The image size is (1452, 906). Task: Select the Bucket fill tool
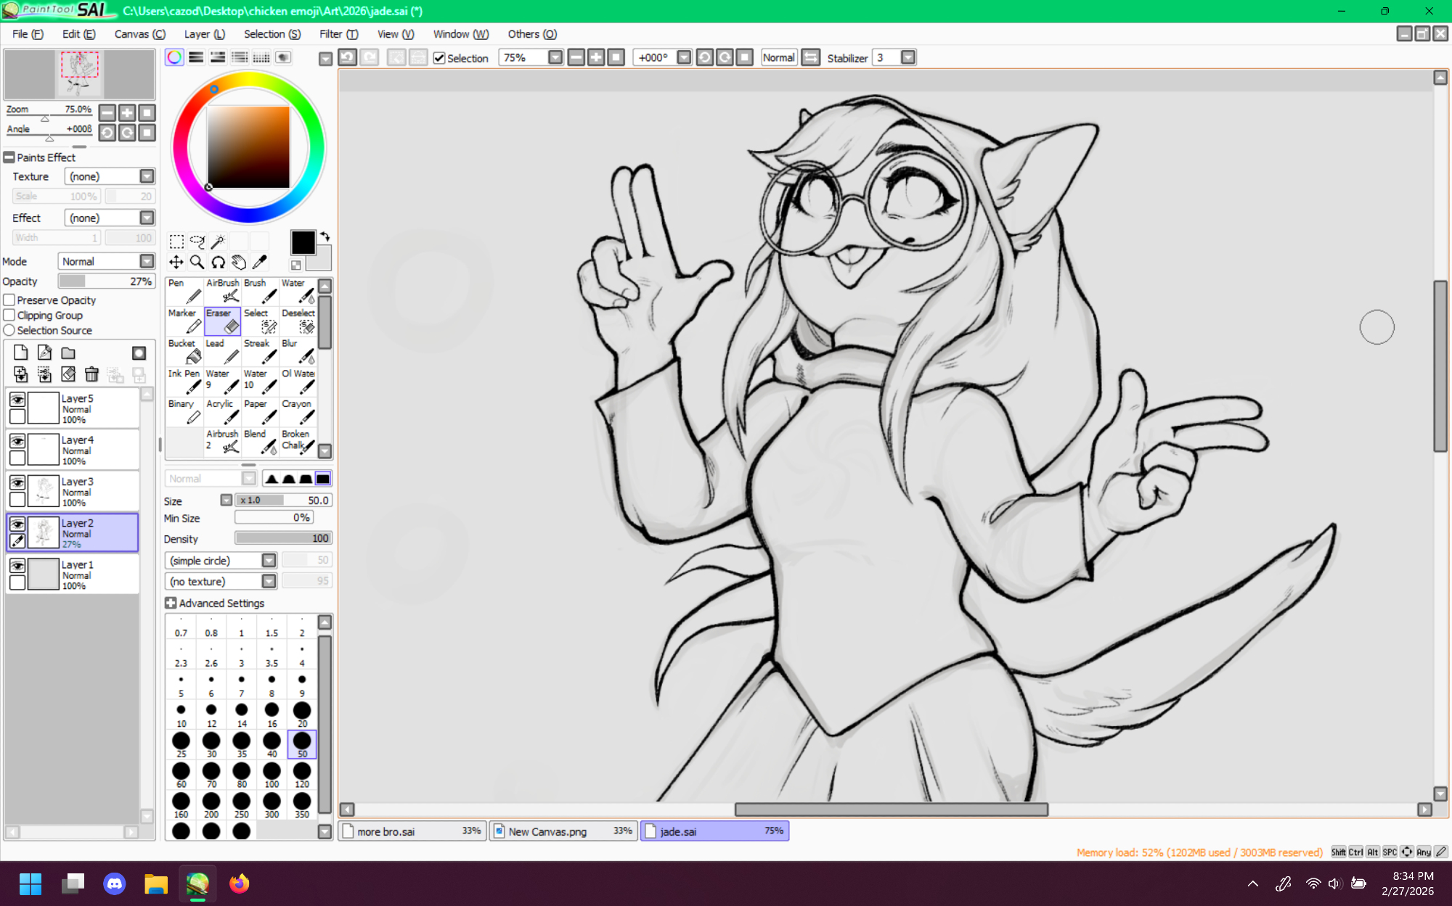[x=184, y=351]
